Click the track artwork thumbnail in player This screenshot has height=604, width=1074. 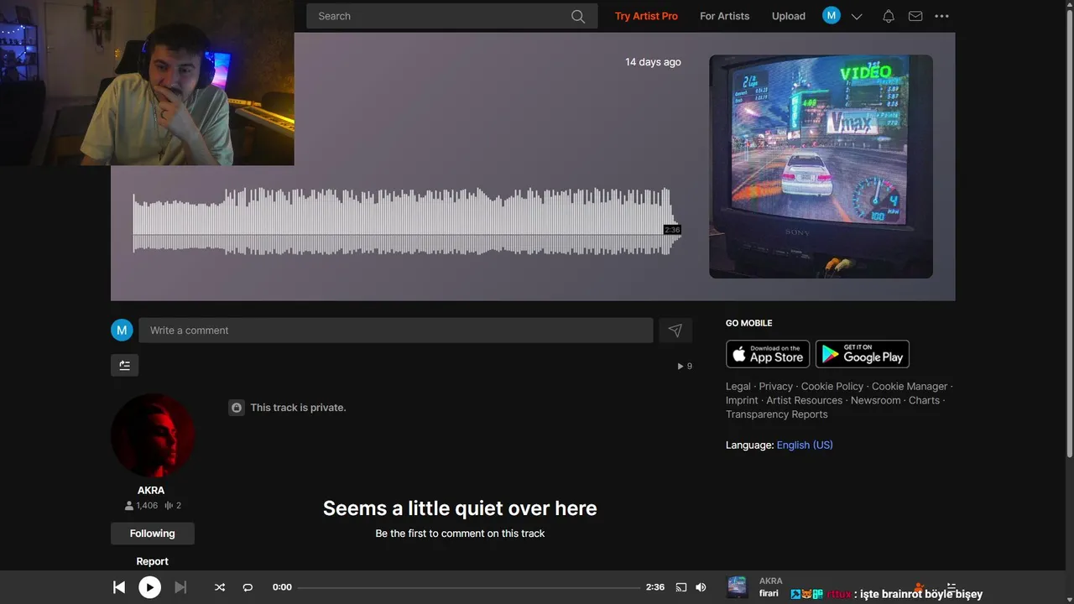[737, 587]
